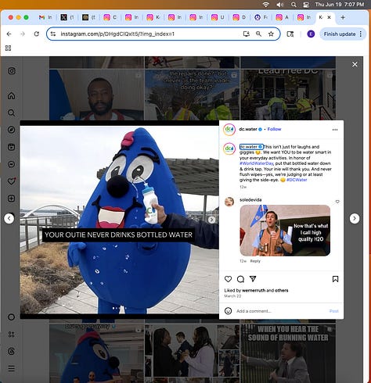
Task: Like soledevida's comment
Action: [x=337, y=202]
